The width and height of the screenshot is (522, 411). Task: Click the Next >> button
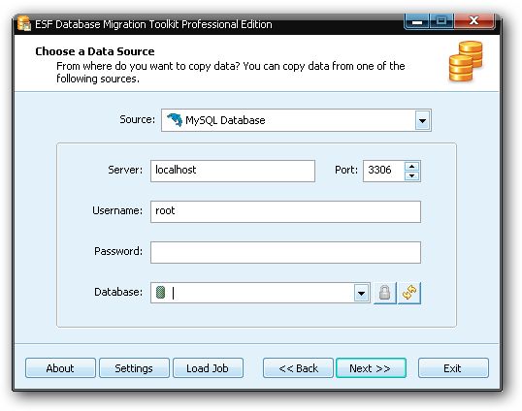click(371, 368)
